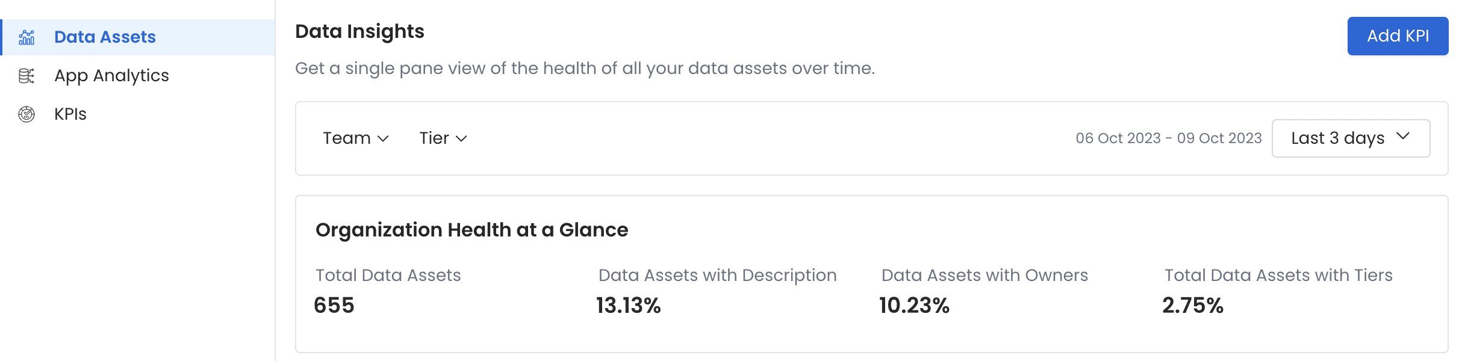The image size is (1462, 361).
Task: Click the Total Data Assets value 655
Action: 334,306
